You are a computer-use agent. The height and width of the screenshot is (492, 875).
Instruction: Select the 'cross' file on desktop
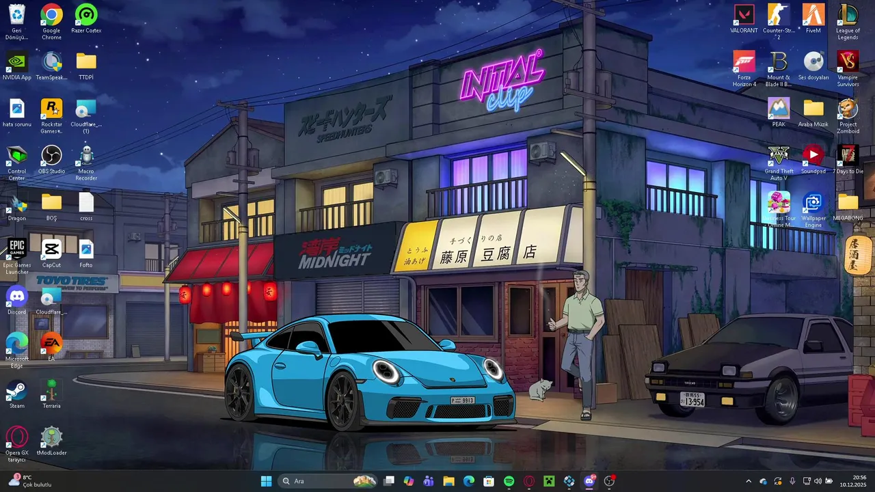click(86, 206)
